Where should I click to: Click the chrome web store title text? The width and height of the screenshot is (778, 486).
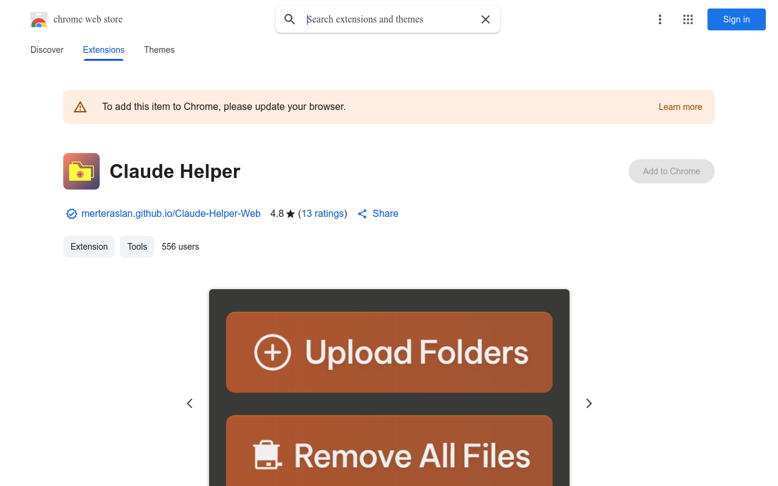click(88, 19)
